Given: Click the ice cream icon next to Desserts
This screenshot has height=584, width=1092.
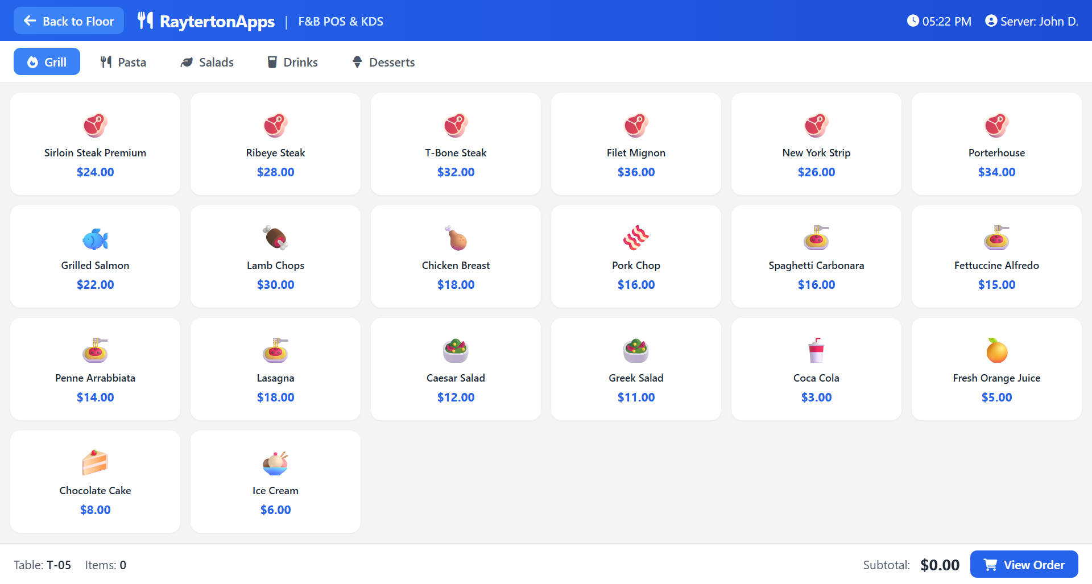Looking at the screenshot, I should tap(357, 61).
